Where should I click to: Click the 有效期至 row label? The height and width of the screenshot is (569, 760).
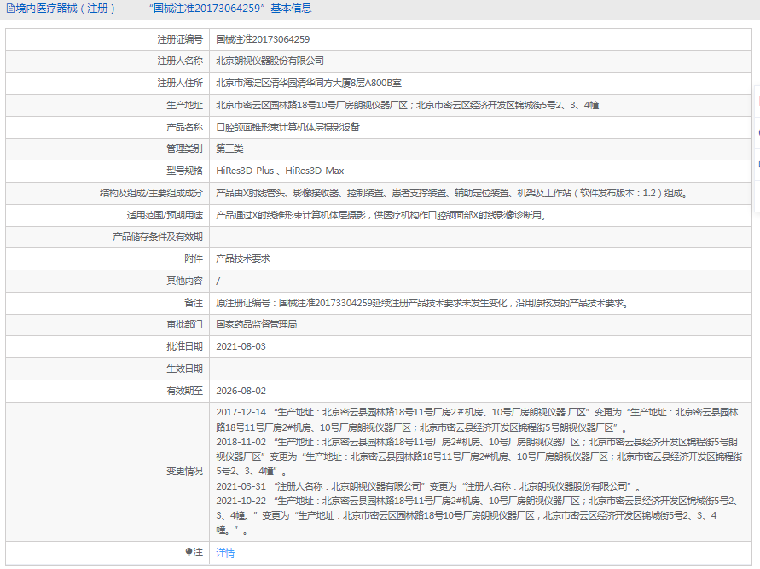click(184, 391)
